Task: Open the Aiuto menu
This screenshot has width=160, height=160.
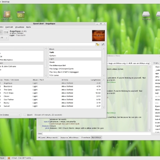Action: pyautogui.click(x=28, y=27)
